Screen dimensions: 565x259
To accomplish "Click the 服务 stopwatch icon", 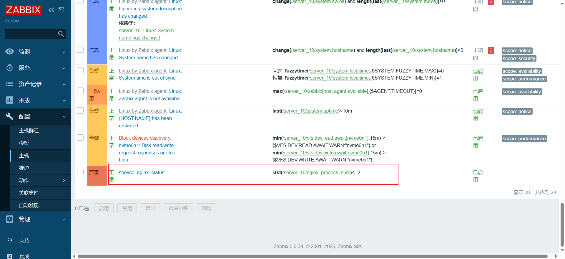I will (9, 68).
